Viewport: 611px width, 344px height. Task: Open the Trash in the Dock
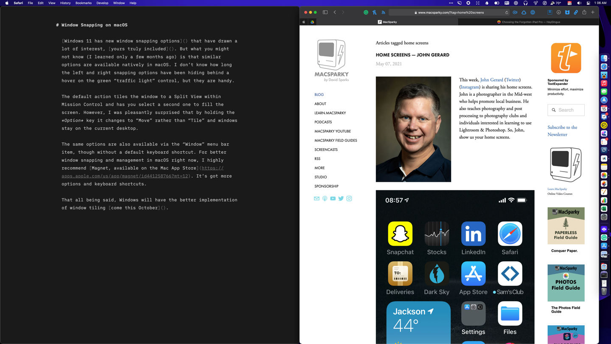point(604,291)
